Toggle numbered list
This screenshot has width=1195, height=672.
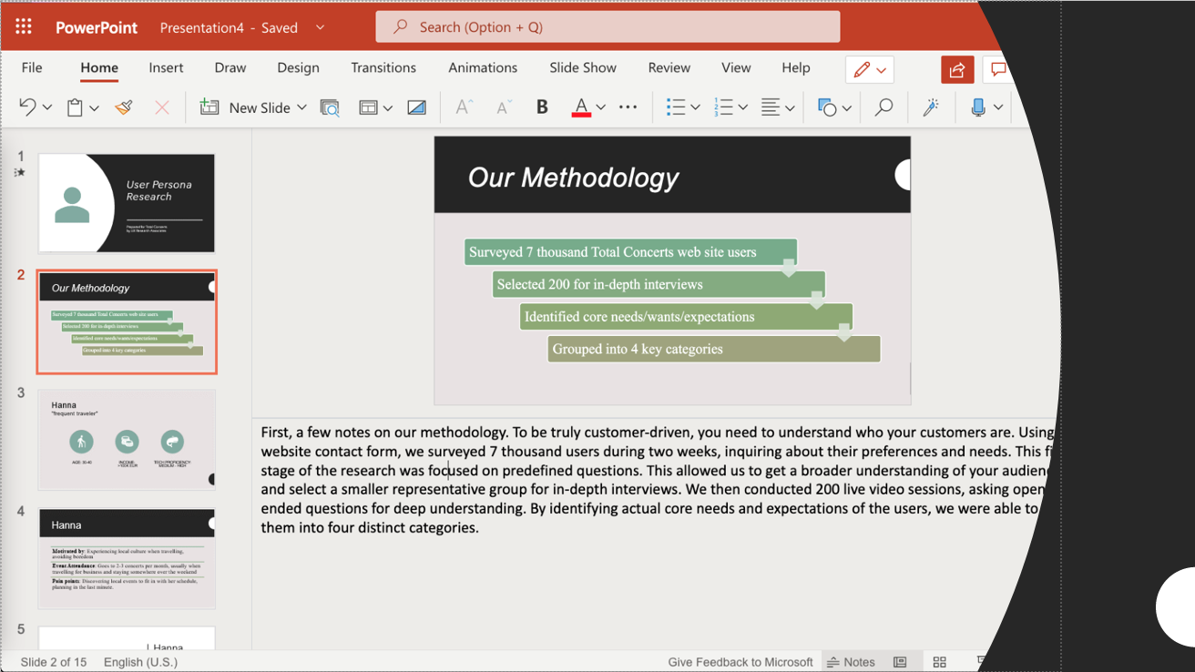(723, 107)
